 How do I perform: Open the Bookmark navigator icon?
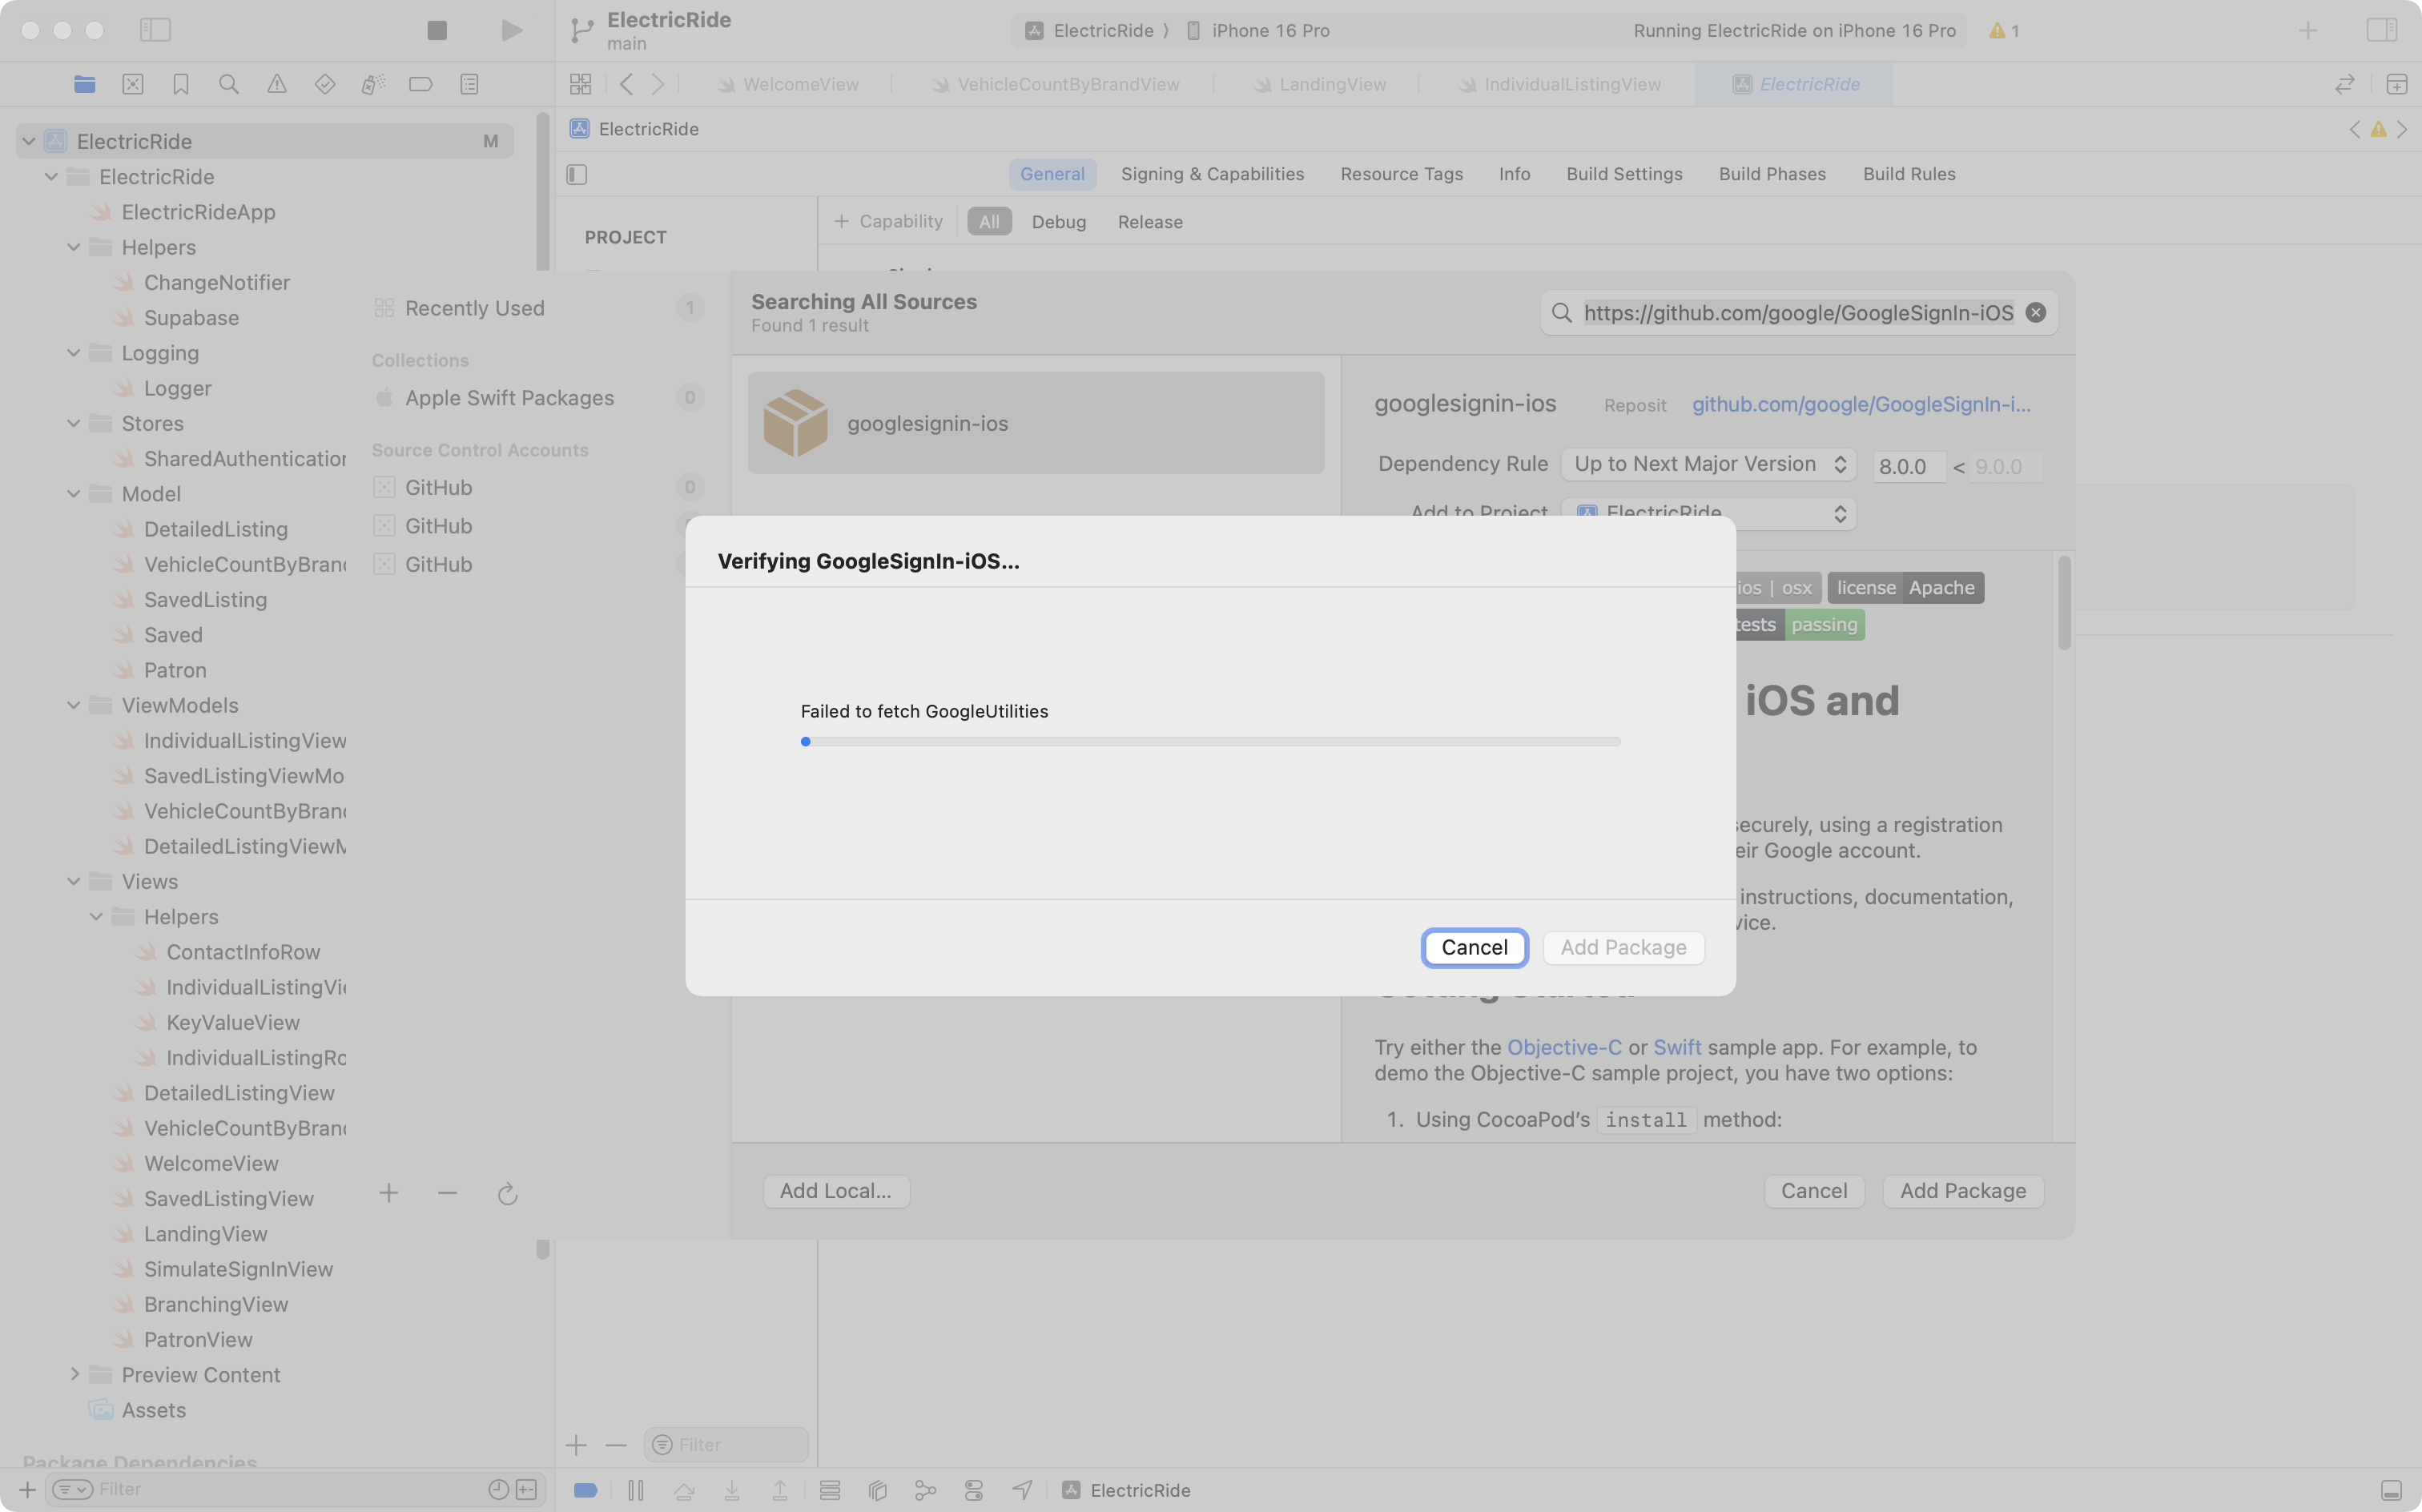point(180,84)
